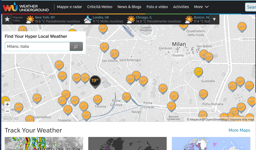The width and height of the screenshot is (256, 150).
Task: Expand the popular cities dropdown arrow
Action: pyautogui.click(x=214, y=19)
